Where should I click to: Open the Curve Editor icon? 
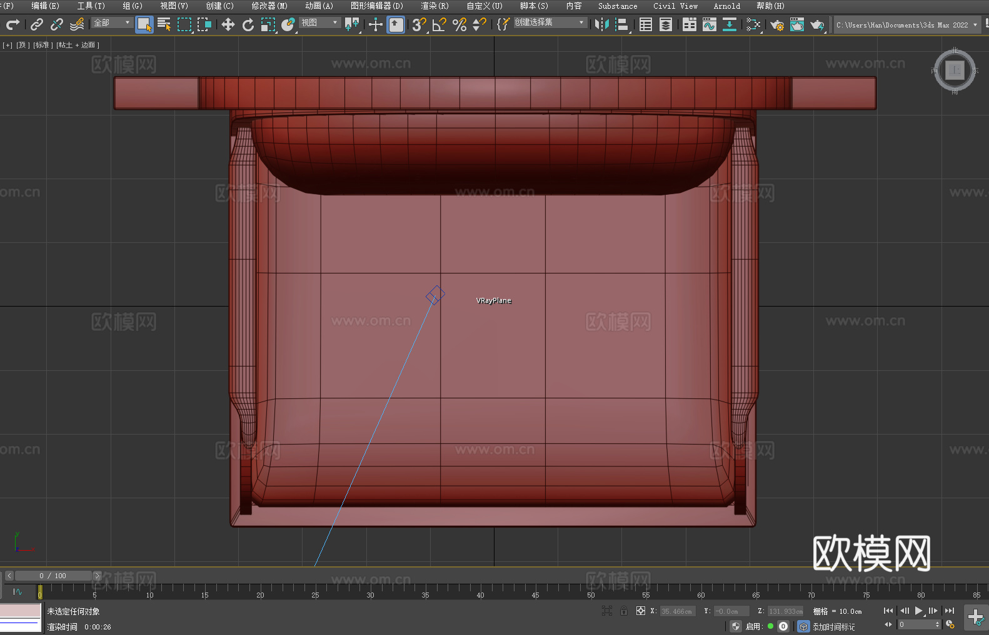point(710,24)
